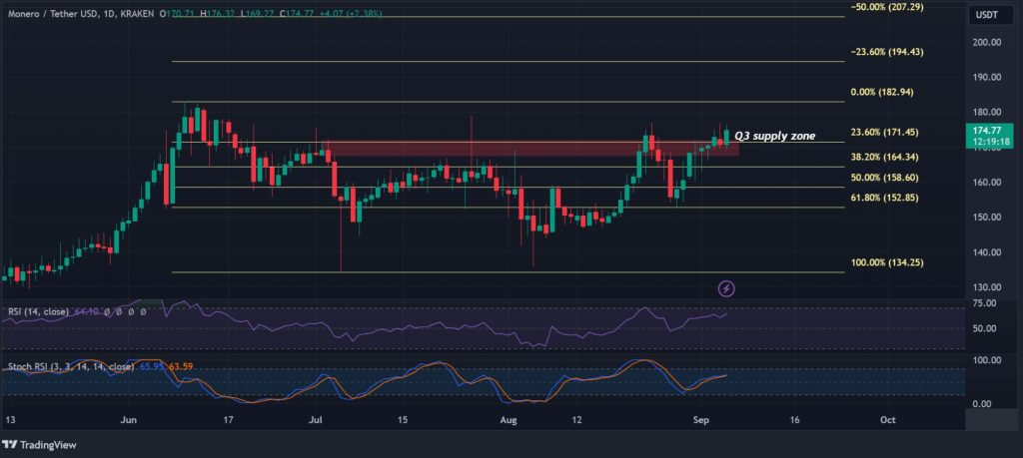Select the RSI (14, close) indicator label
The height and width of the screenshot is (458, 1023).
coord(38,312)
